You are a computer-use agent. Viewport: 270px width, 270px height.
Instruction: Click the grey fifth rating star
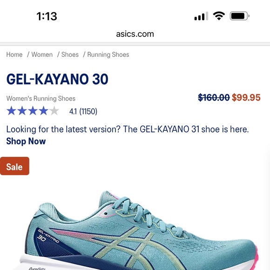[54, 111]
